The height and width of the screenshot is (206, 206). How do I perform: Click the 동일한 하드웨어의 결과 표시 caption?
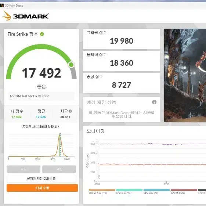point(41,127)
